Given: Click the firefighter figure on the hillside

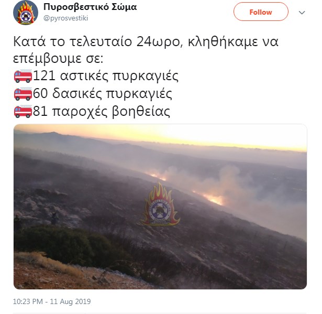Looking at the screenshot, I should point(54,219).
